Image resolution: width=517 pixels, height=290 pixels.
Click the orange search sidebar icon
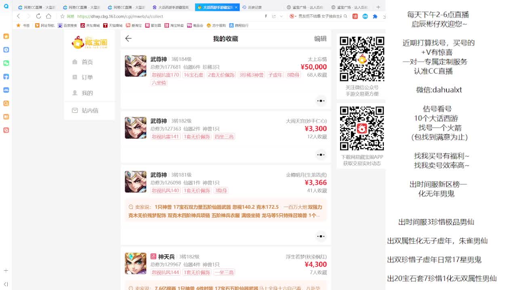(6, 104)
